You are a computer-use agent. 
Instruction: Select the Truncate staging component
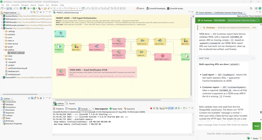(60, 34)
